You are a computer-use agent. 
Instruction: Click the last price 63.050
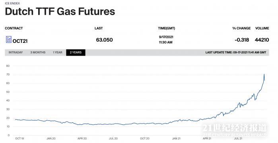[105, 40]
